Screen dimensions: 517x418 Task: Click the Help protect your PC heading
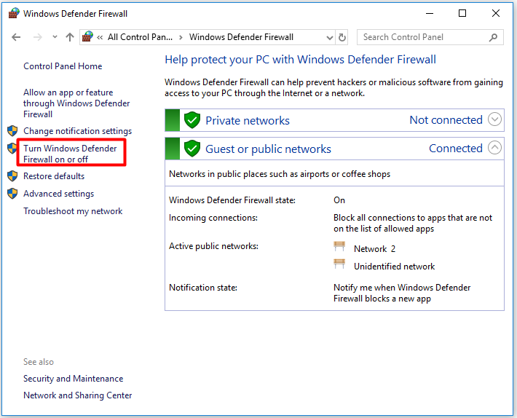pyautogui.click(x=301, y=60)
